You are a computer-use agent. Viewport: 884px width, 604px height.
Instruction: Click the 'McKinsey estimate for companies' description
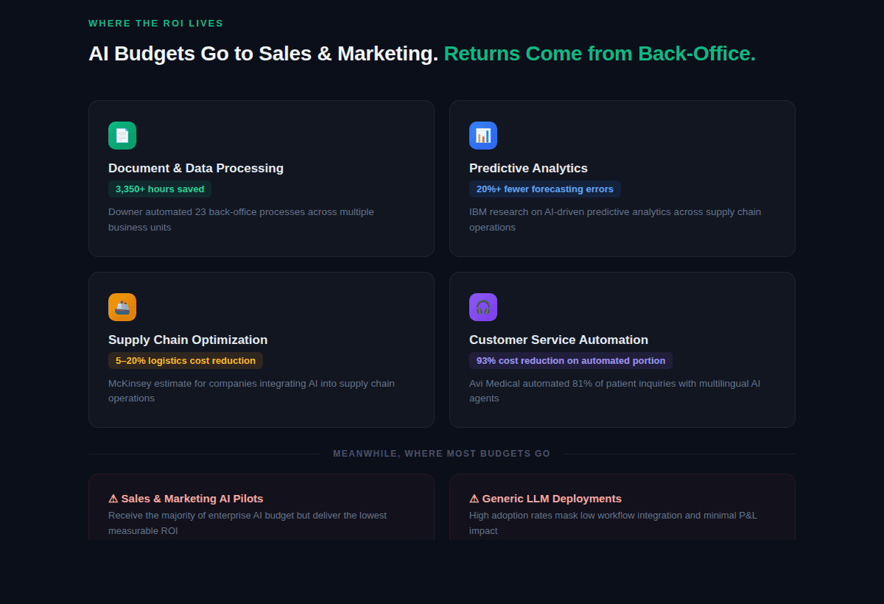[251, 390]
